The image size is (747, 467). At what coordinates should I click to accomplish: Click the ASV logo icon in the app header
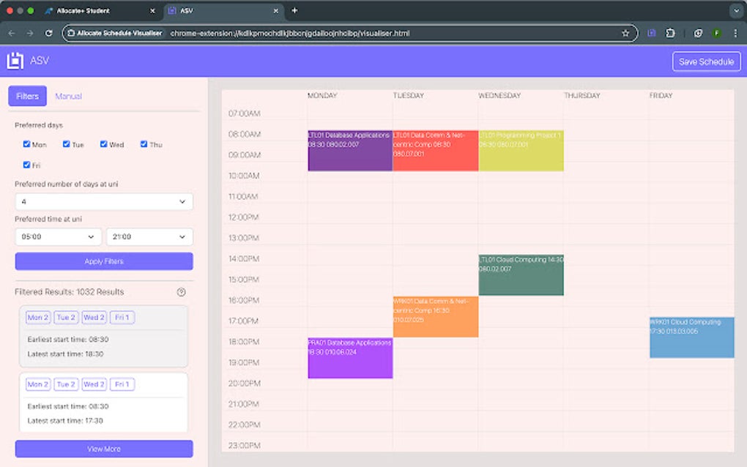[x=16, y=61]
